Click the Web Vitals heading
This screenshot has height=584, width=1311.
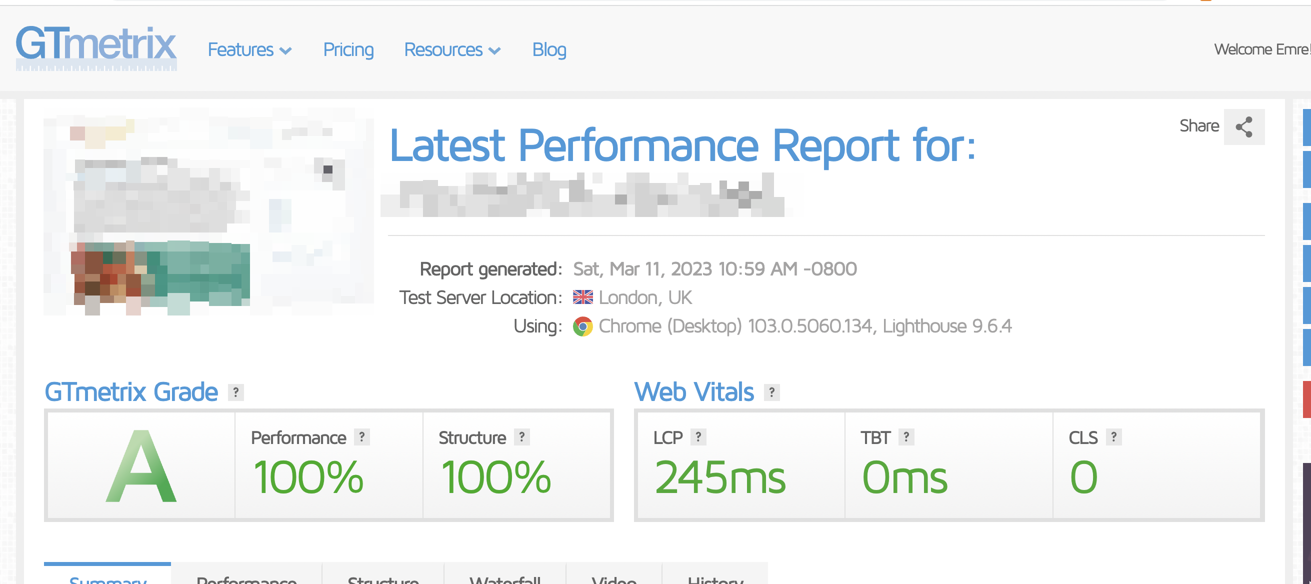[694, 391]
